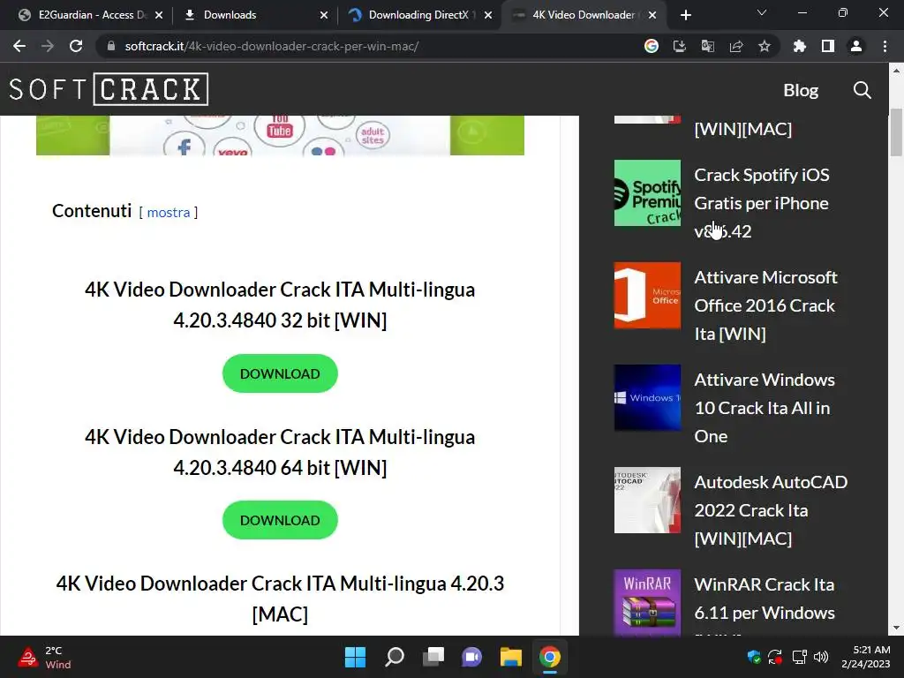
Task: Open Attivare Microsoft Office 2016 link
Action: 765,305
